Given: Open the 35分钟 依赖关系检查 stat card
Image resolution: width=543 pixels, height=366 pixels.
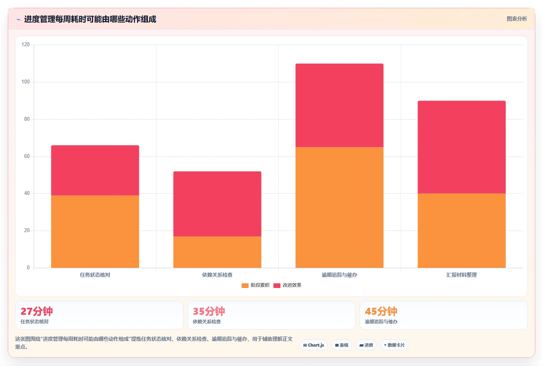Looking at the screenshot, I should click(x=271, y=315).
